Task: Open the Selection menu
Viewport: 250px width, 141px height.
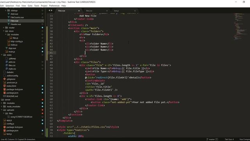Action: 10,5
